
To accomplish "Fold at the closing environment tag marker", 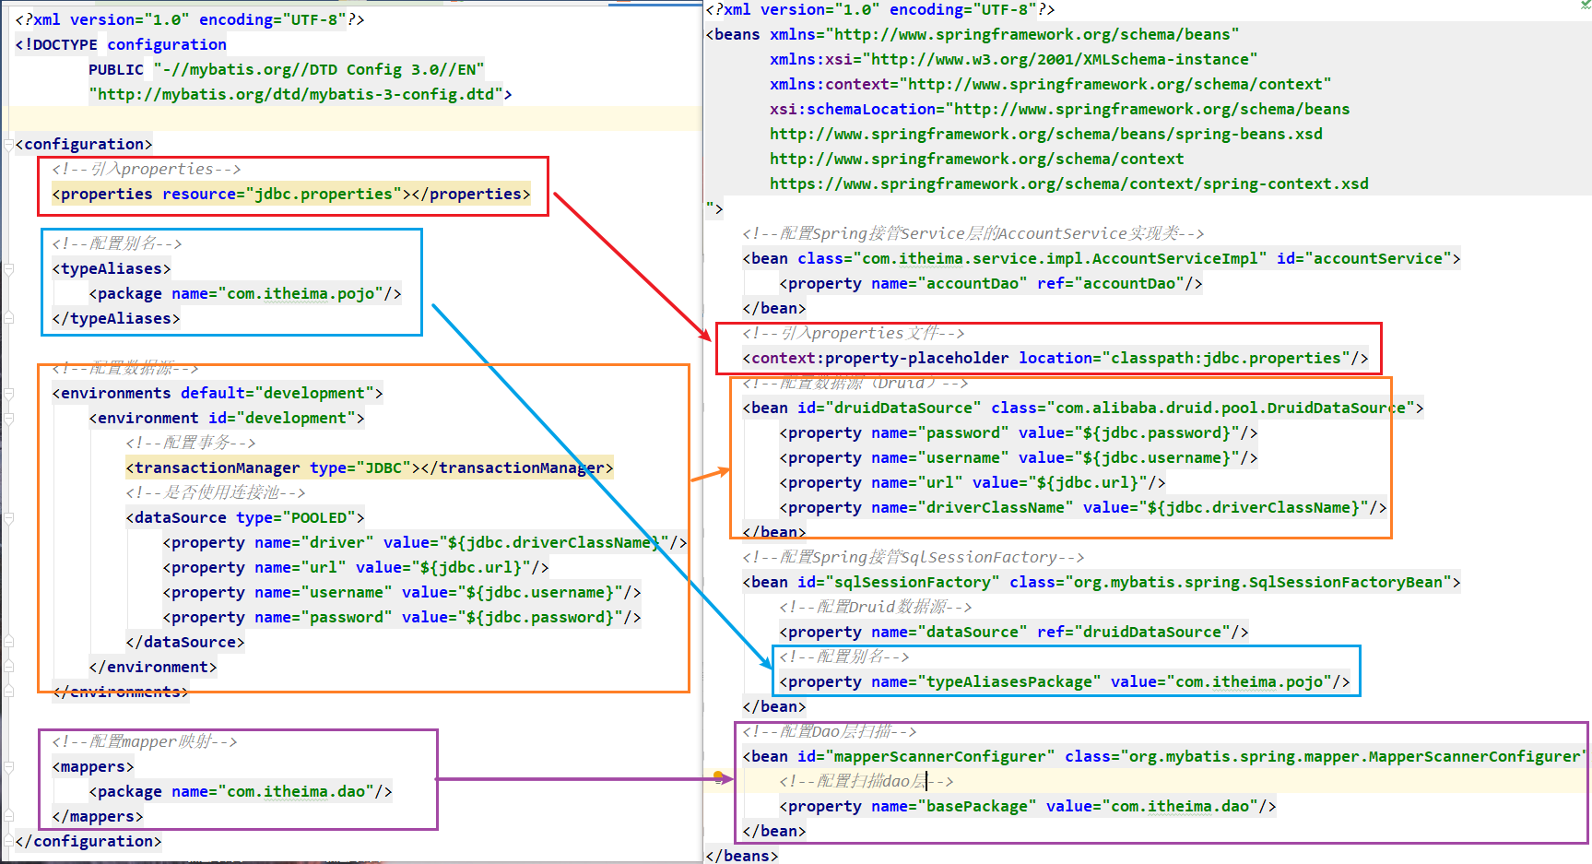I will [8, 668].
